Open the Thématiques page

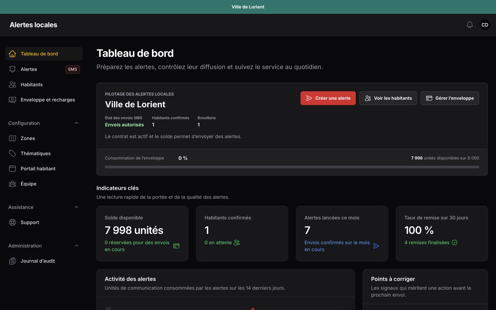[44, 153]
